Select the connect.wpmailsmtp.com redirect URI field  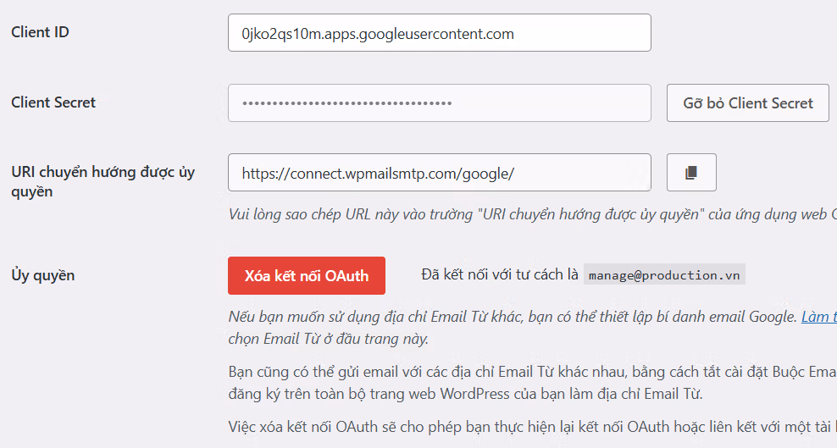click(439, 173)
